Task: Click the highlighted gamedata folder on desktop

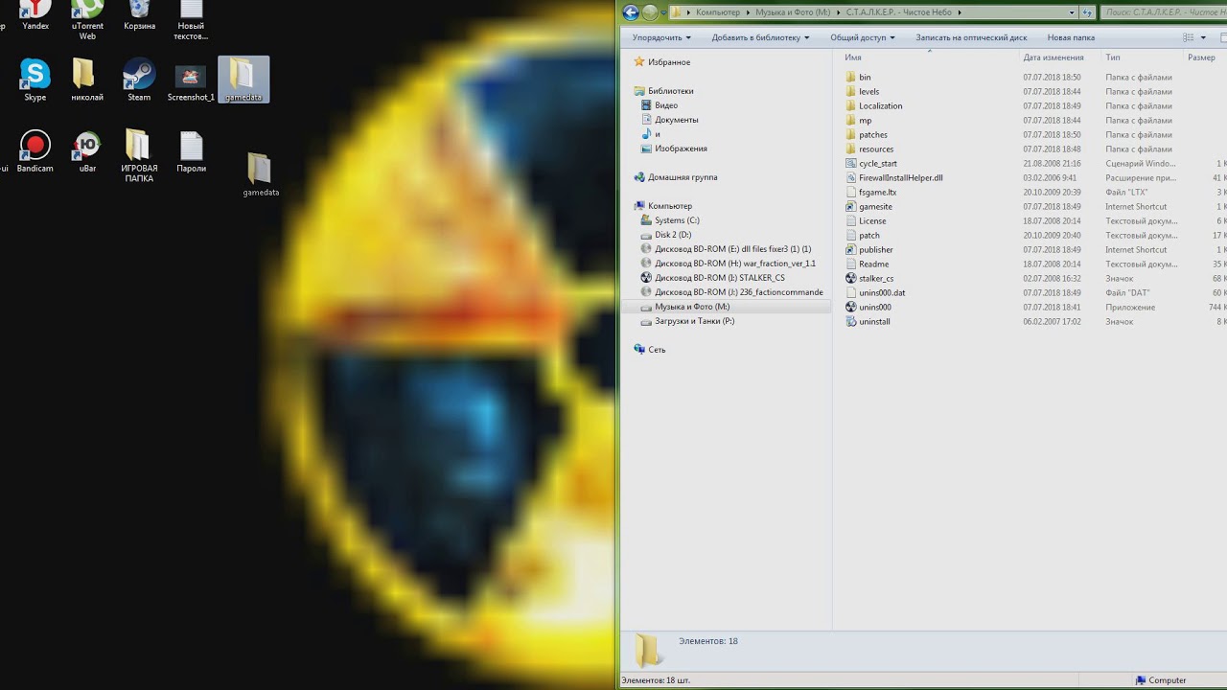Action: (243, 80)
